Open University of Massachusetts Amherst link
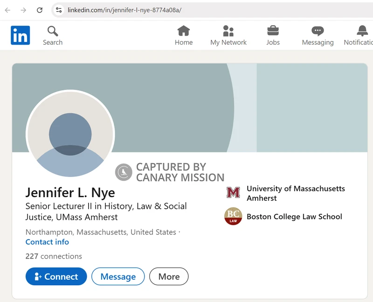 [x=296, y=193]
